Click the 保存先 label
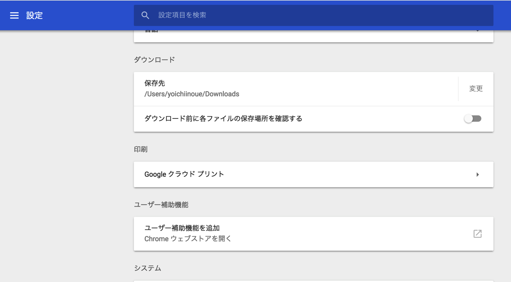The image size is (511, 282). click(x=154, y=83)
